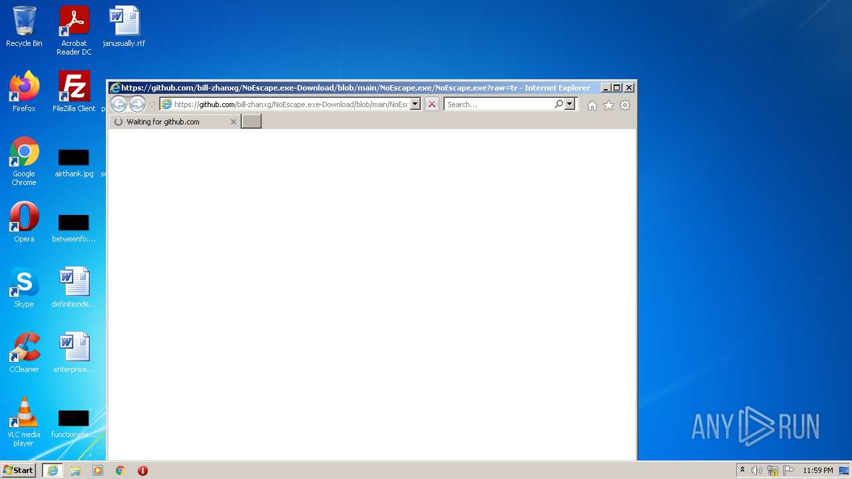852x479 pixels.
Task: Select the airthank.jpg file icon
Action: point(74,163)
